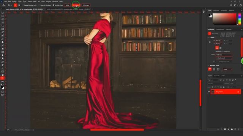Image resolution: width=243 pixels, height=136 pixels.
Task: Select the Crop tool
Action: point(3,26)
